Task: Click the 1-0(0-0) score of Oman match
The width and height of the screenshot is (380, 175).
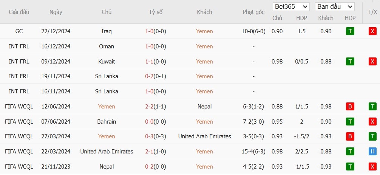Action: point(156,46)
